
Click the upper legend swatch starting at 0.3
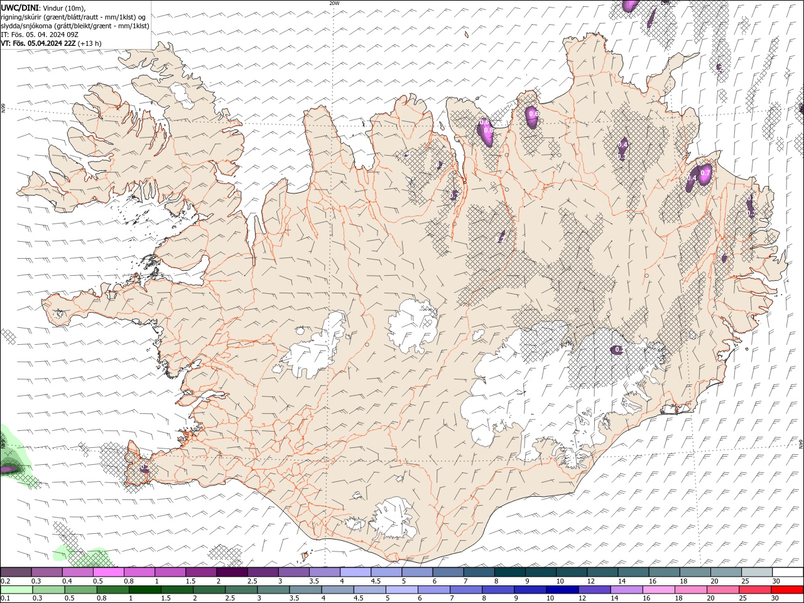click(x=46, y=572)
